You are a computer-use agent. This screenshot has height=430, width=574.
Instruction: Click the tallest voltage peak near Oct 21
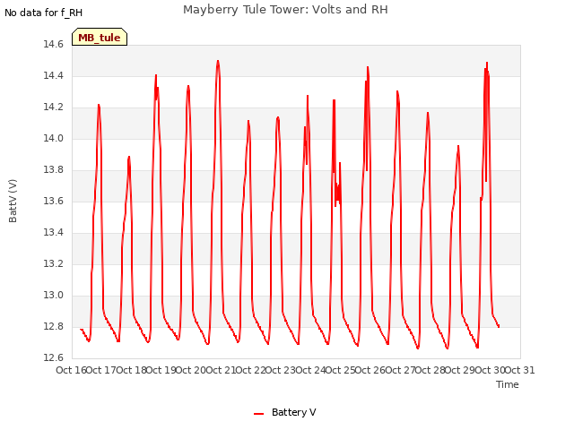(218, 61)
